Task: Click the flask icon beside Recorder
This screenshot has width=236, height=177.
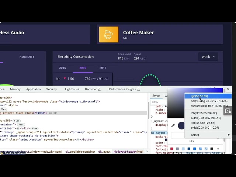Action: (99, 89)
